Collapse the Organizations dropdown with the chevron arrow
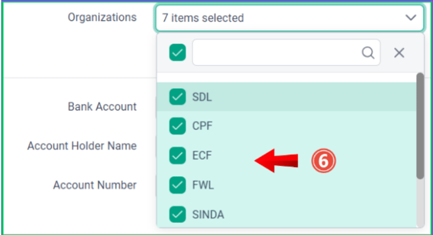Image resolution: width=433 pixels, height=235 pixels. 410,18
